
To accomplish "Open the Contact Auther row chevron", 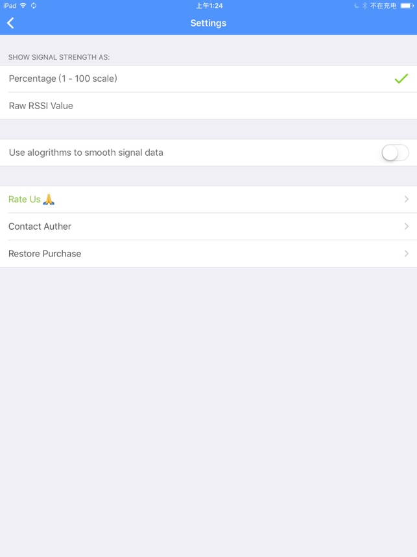I will click(x=407, y=227).
